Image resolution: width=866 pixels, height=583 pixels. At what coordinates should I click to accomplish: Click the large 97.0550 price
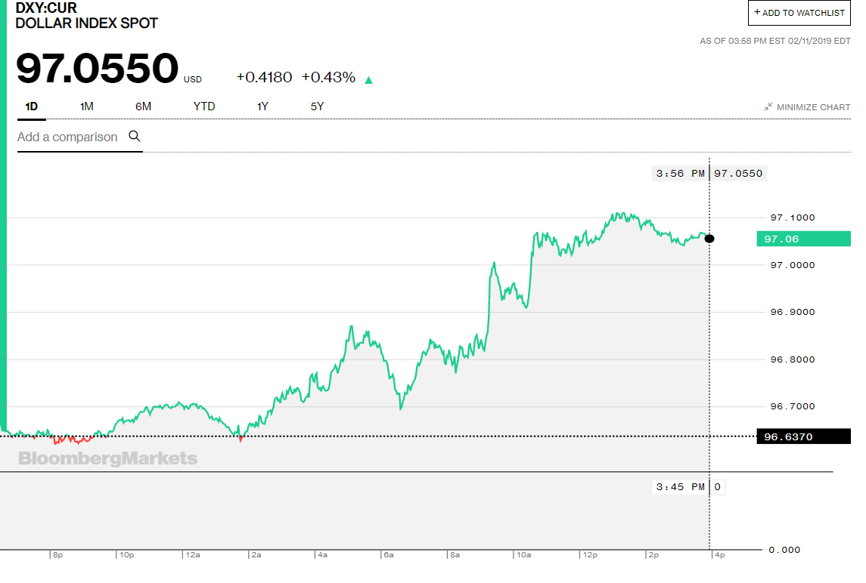[x=98, y=69]
